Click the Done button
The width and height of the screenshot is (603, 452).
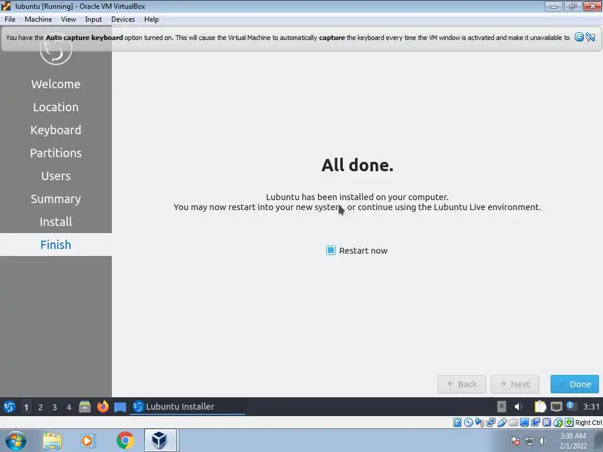pyautogui.click(x=575, y=384)
